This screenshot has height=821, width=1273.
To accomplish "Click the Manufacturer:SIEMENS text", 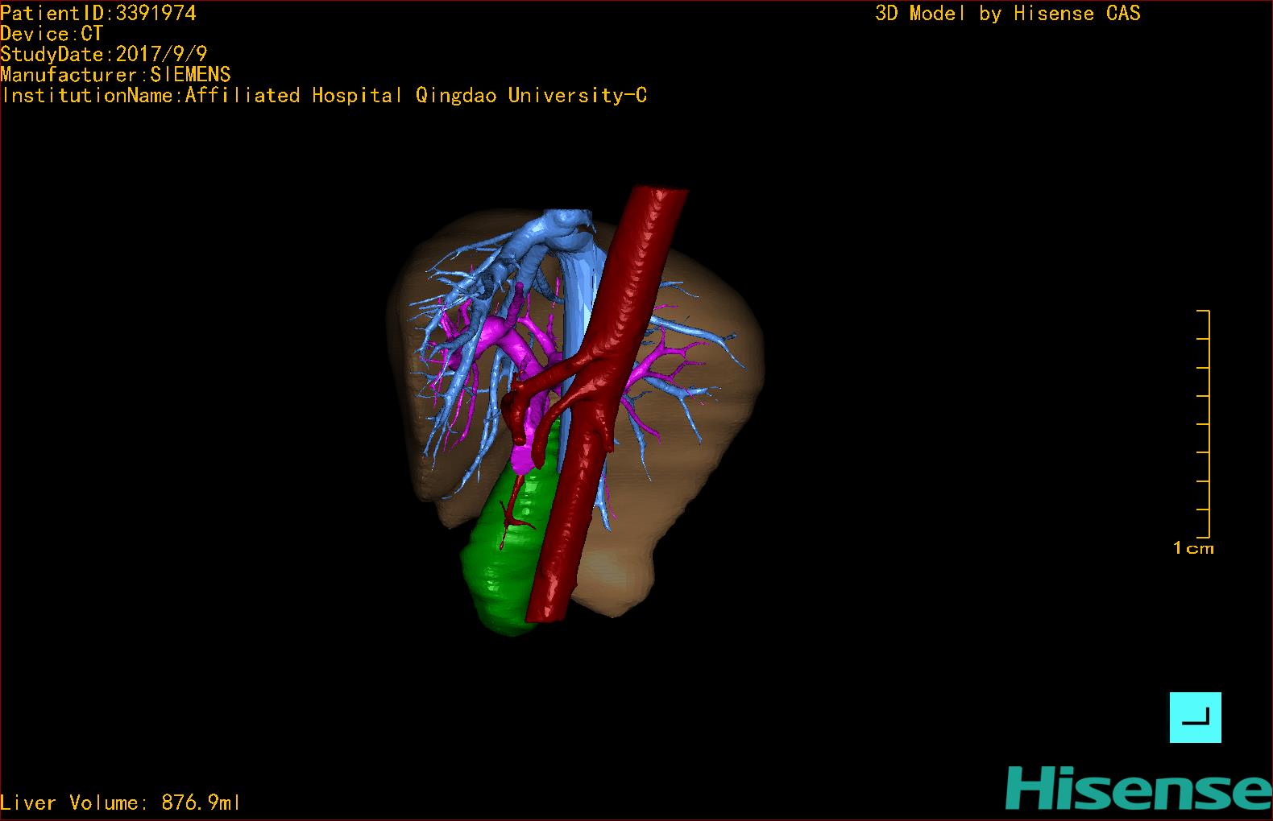I will (x=116, y=75).
